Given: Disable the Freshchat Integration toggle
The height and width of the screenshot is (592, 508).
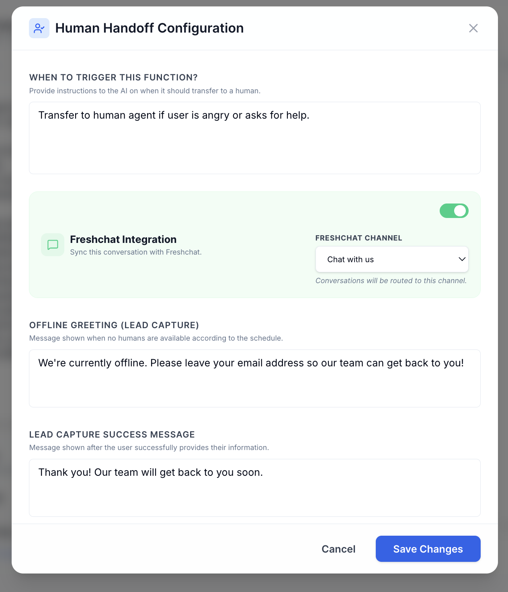Looking at the screenshot, I should pos(454,210).
